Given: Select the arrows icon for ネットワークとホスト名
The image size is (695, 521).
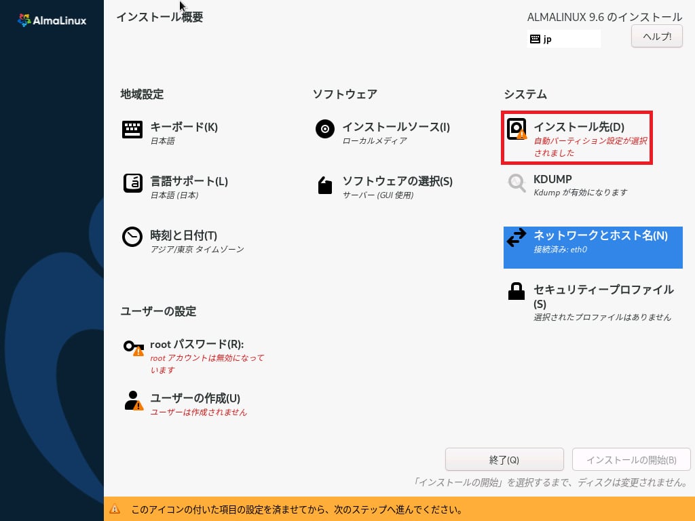Looking at the screenshot, I should click(x=516, y=237).
